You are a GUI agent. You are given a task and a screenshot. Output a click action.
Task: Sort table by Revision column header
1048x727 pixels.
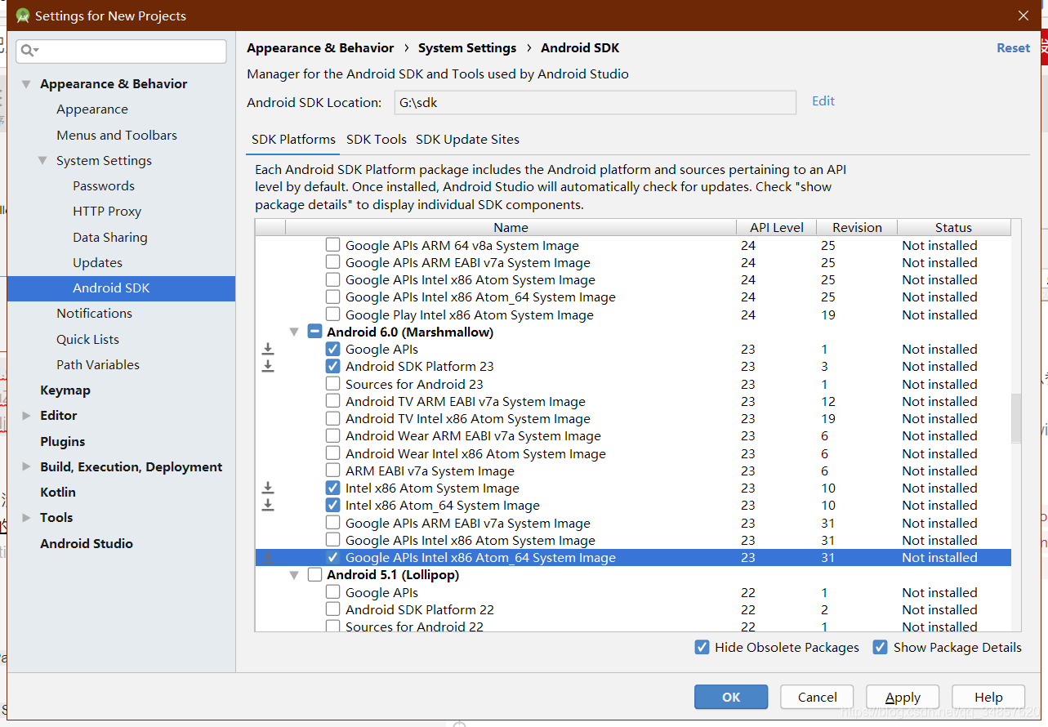pos(857,227)
